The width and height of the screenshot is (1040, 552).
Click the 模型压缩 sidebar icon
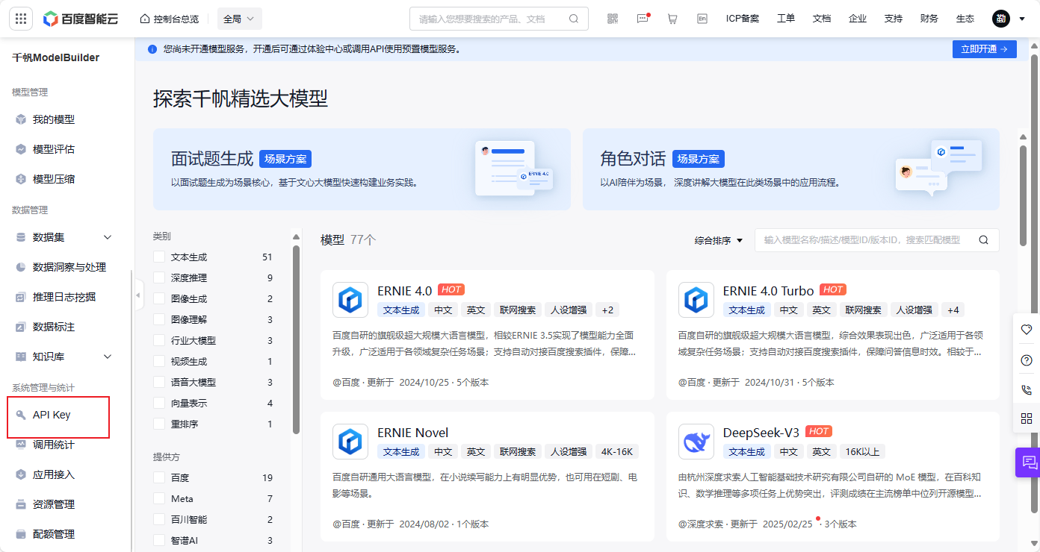[x=21, y=179]
